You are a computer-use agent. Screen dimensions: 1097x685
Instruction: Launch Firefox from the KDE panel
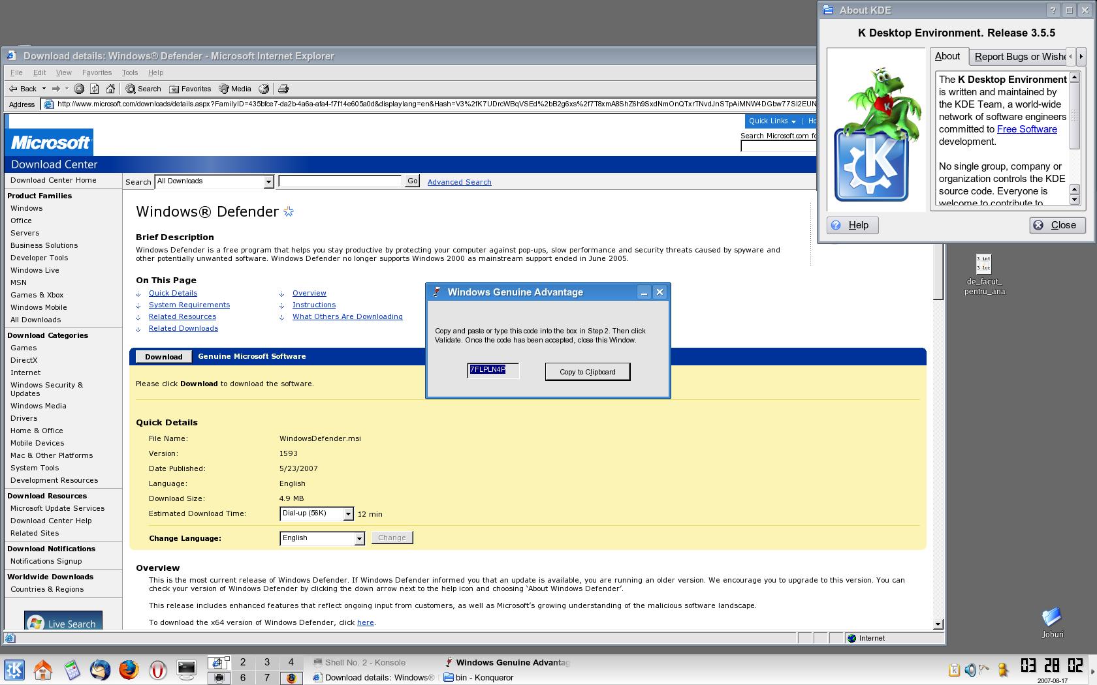129,670
